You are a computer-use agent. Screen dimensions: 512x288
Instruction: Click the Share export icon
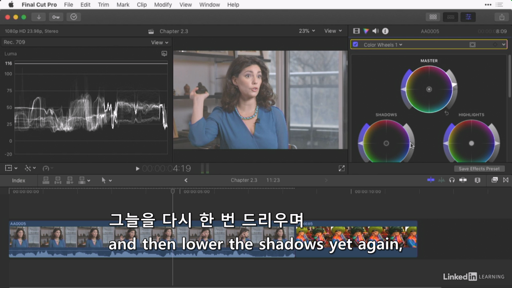pyautogui.click(x=502, y=17)
